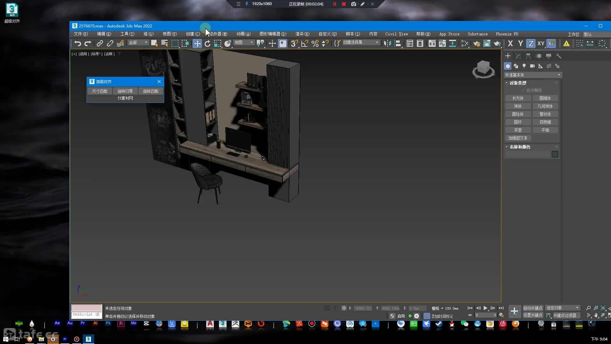Screen dimensions: 611x344
Task: Open selection filter 全部 dropdown
Action: (x=138, y=42)
